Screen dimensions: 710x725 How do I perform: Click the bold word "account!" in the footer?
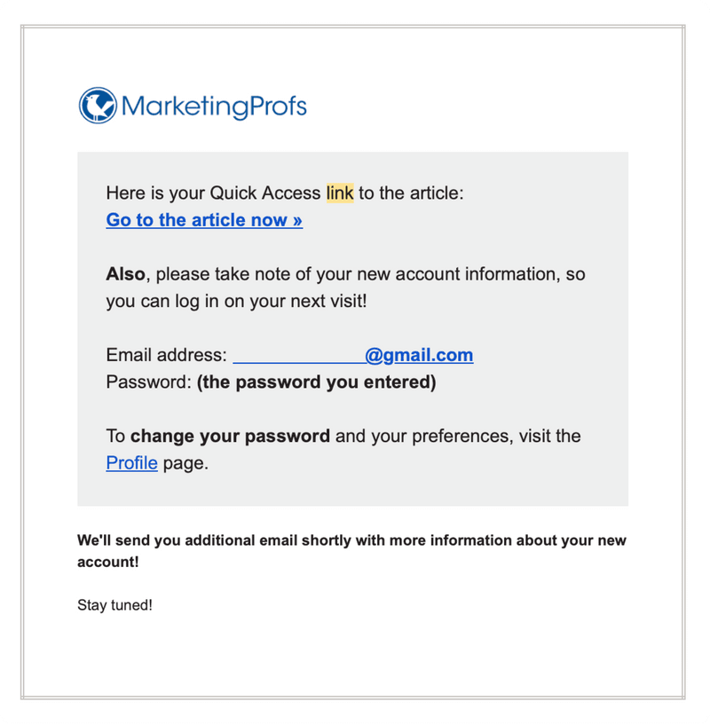pos(107,563)
